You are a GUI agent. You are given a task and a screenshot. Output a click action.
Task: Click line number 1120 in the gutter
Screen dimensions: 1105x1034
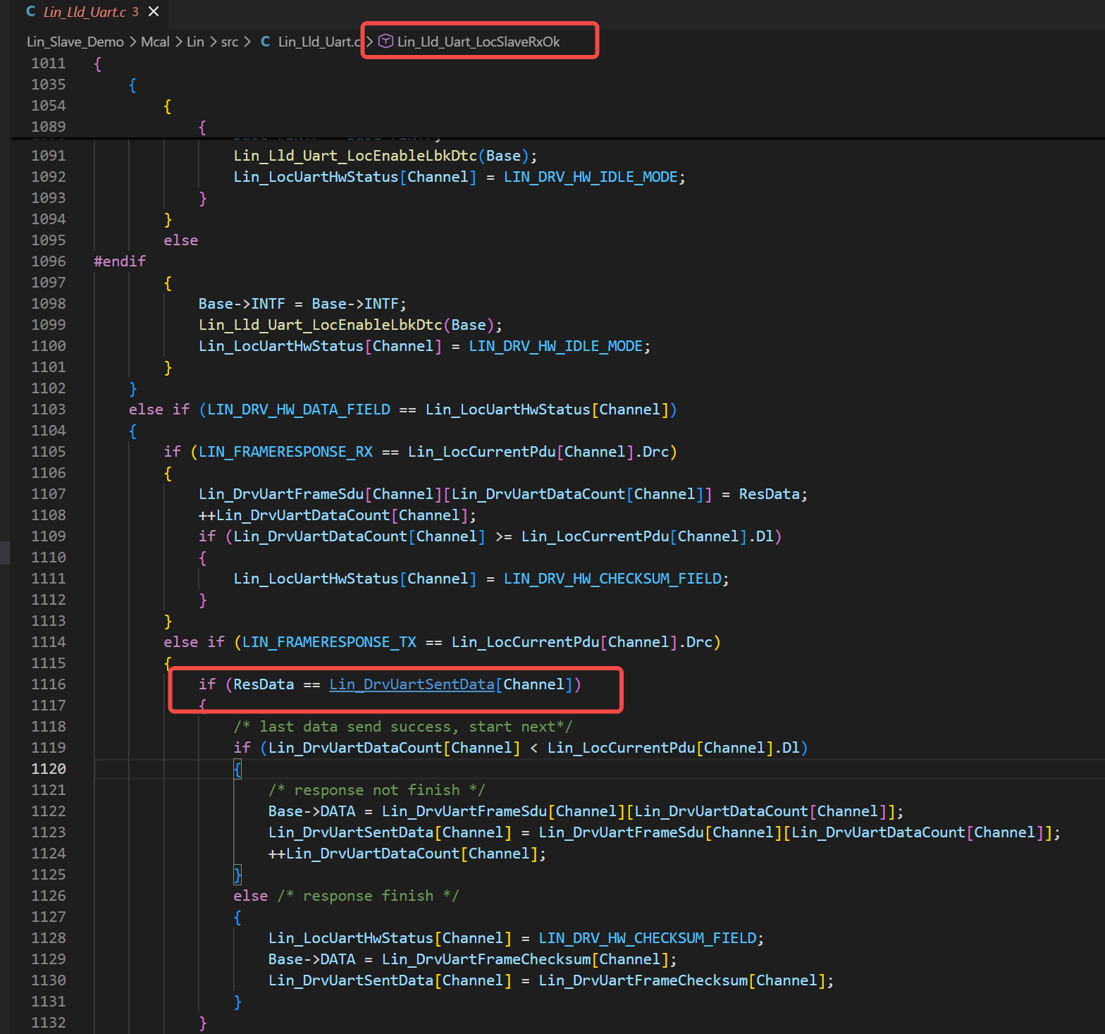pyautogui.click(x=48, y=769)
